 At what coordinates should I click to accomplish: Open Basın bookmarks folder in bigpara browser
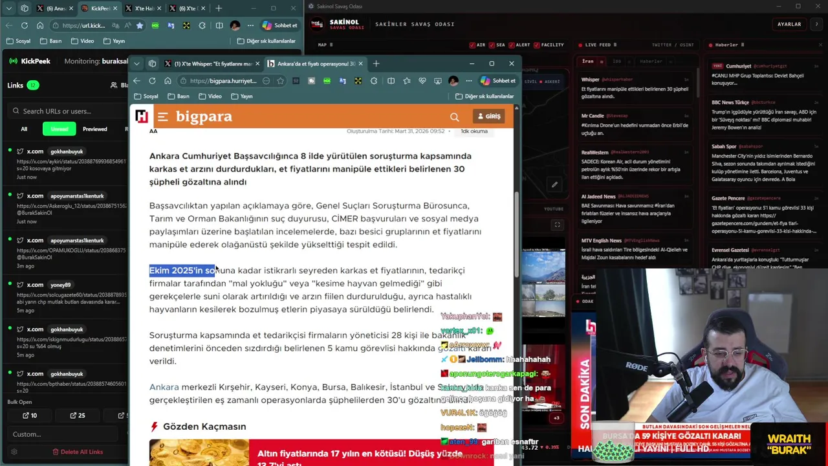tap(179, 96)
